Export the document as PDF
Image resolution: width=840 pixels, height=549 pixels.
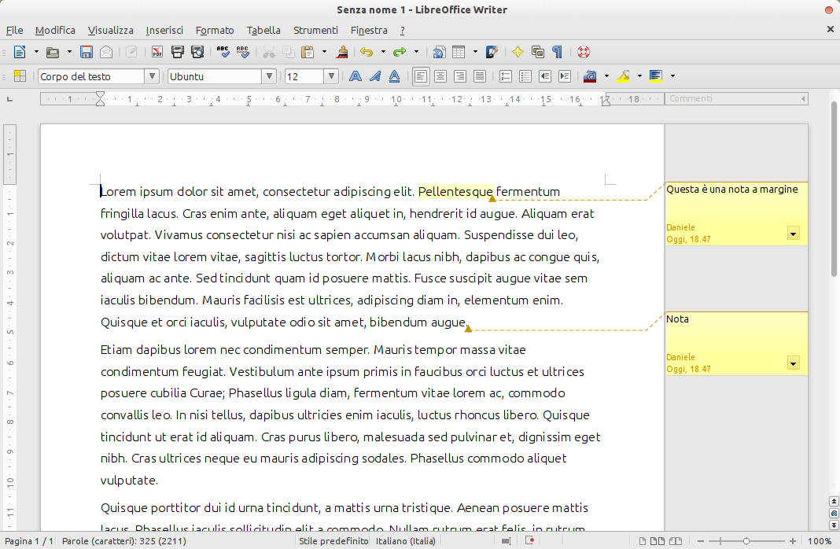click(157, 53)
